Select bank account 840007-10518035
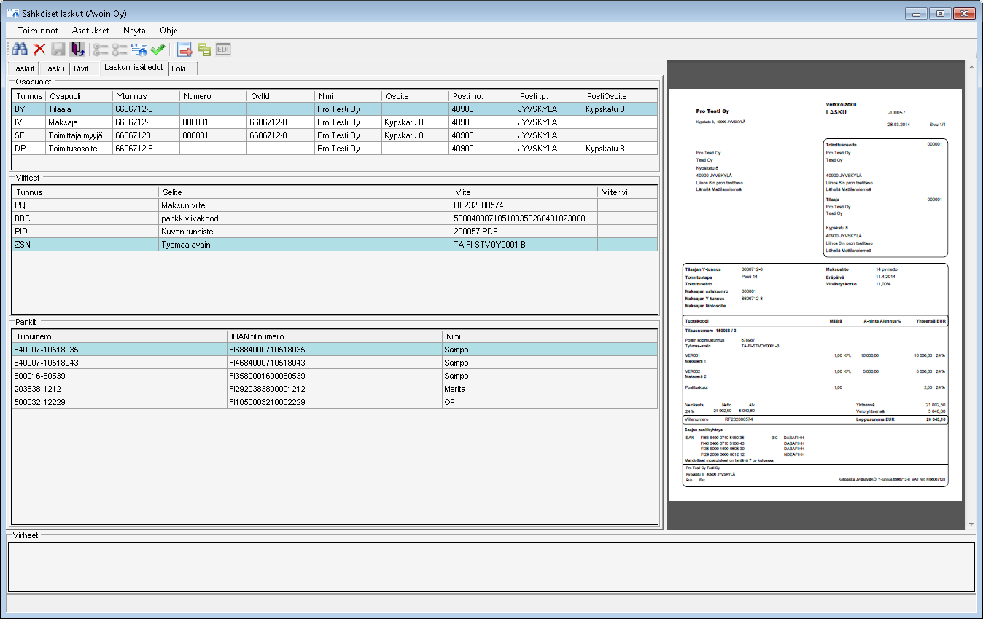The height and width of the screenshot is (619, 983). coord(334,349)
